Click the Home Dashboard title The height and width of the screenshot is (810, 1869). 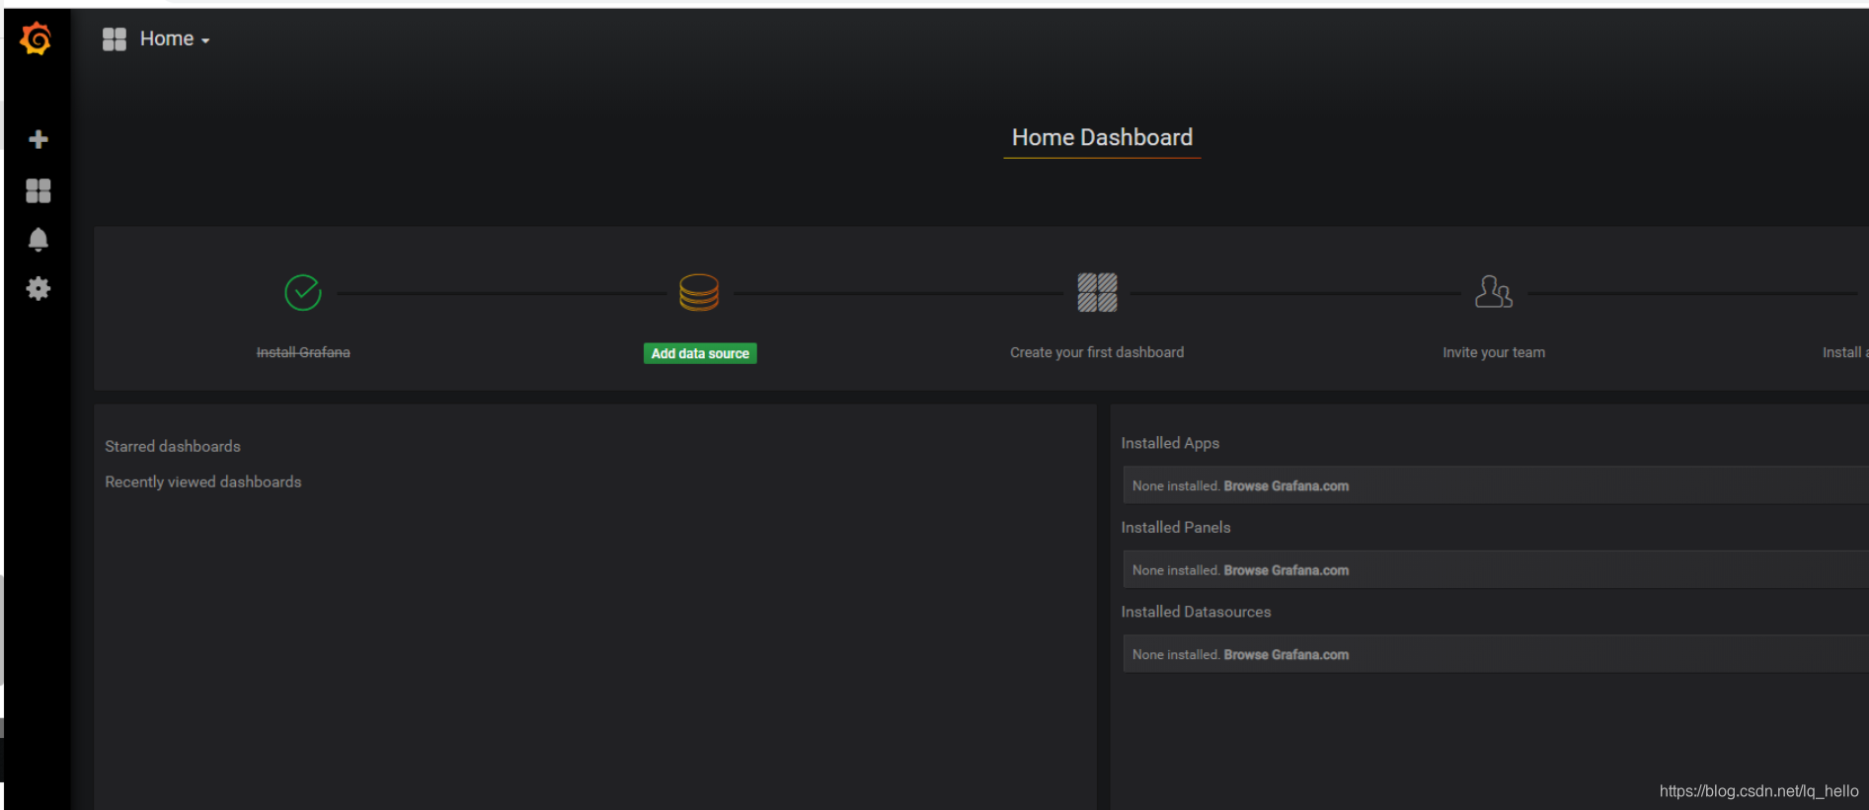[x=1102, y=137]
